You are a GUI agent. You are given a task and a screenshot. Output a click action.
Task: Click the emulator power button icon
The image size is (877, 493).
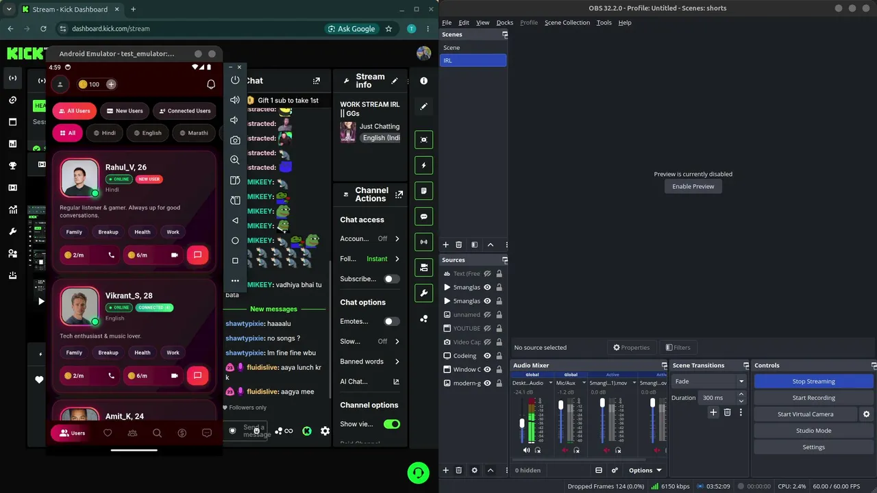235,80
